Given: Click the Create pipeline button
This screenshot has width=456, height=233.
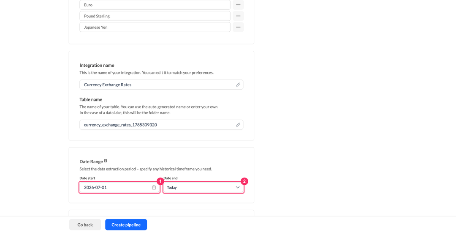Looking at the screenshot, I should coord(126,225).
